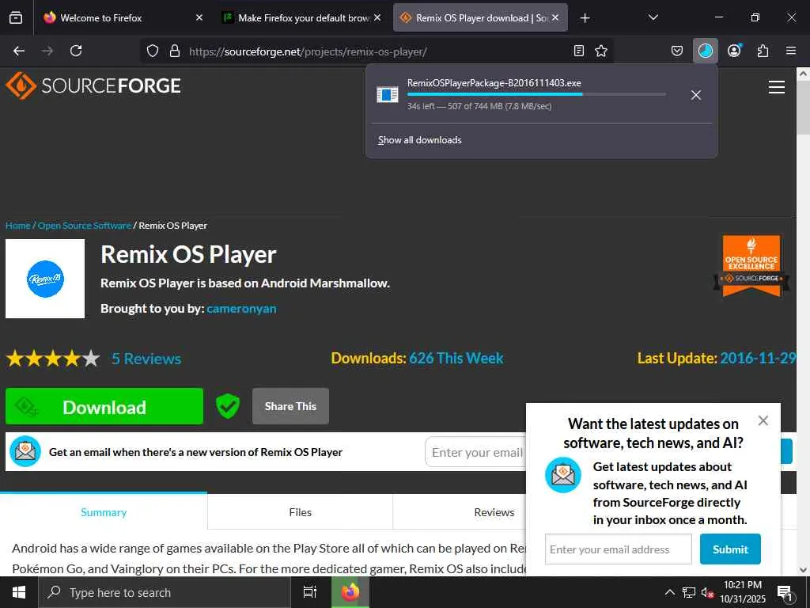
Task: Click the green verified shield icon
Action: pyautogui.click(x=228, y=406)
